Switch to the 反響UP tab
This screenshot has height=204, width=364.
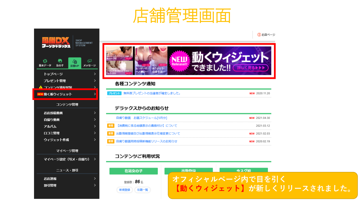point(74,63)
